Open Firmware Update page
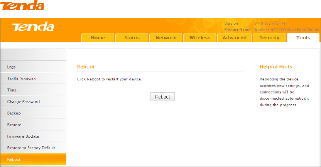The image size is (321, 167). 33,136
